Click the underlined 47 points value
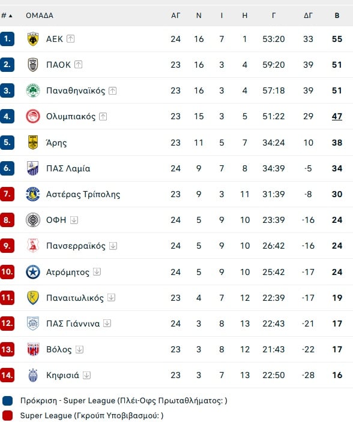This screenshot has width=353, height=426. pos(337,116)
